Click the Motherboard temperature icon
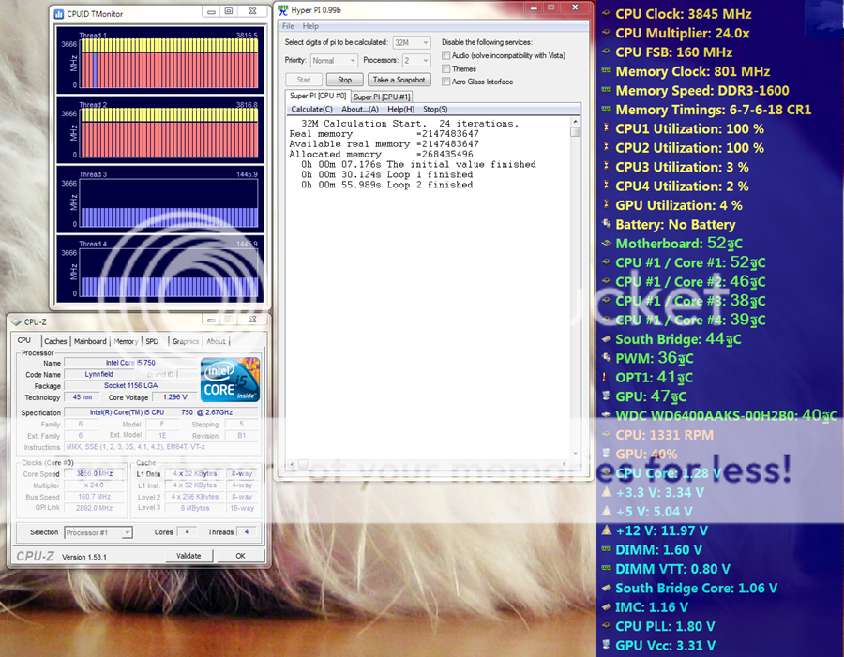This screenshot has width=844, height=657. (x=605, y=244)
